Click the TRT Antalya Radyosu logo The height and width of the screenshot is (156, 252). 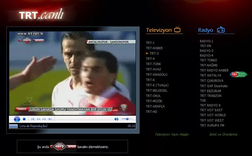point(239,74)
